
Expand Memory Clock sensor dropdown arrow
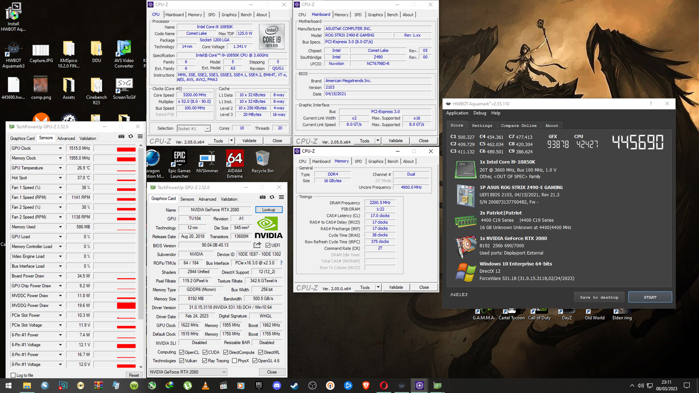point(60,158)
